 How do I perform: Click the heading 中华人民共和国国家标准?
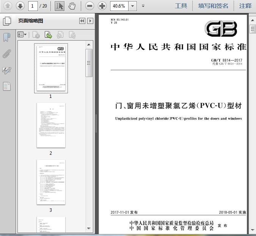(179, 47)
